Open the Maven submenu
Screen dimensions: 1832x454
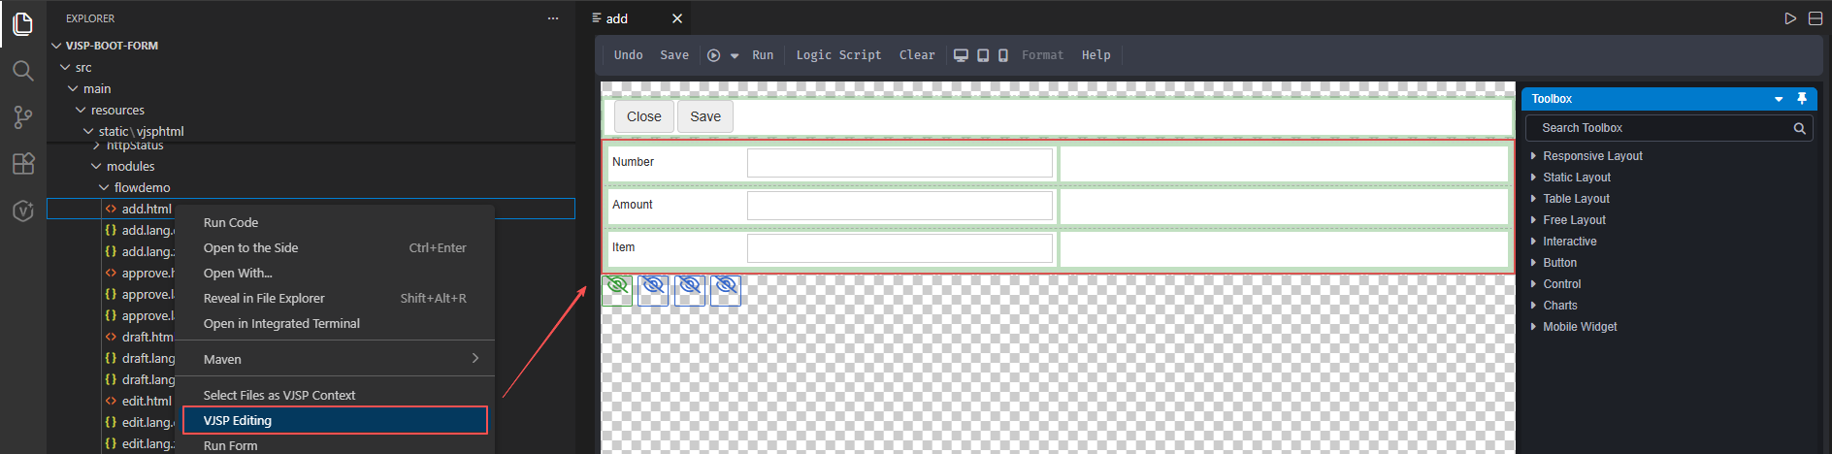(x=335, y=359)
